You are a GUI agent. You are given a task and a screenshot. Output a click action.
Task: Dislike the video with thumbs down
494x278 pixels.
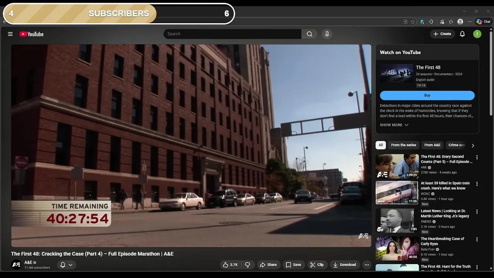[248, 265]
